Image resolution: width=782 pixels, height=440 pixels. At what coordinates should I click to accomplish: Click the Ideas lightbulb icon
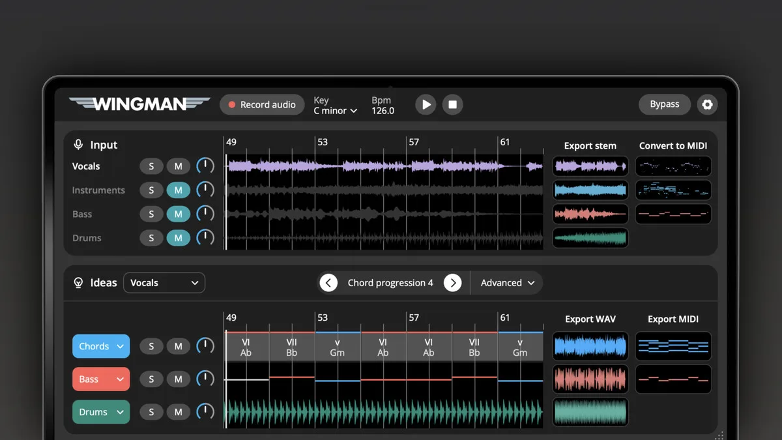[78, 283]
